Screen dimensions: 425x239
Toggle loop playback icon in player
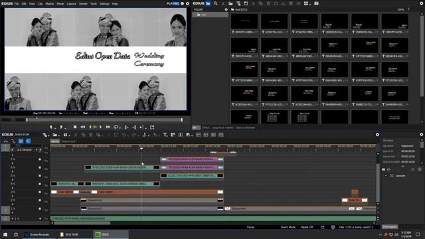[x=116, y=127]
